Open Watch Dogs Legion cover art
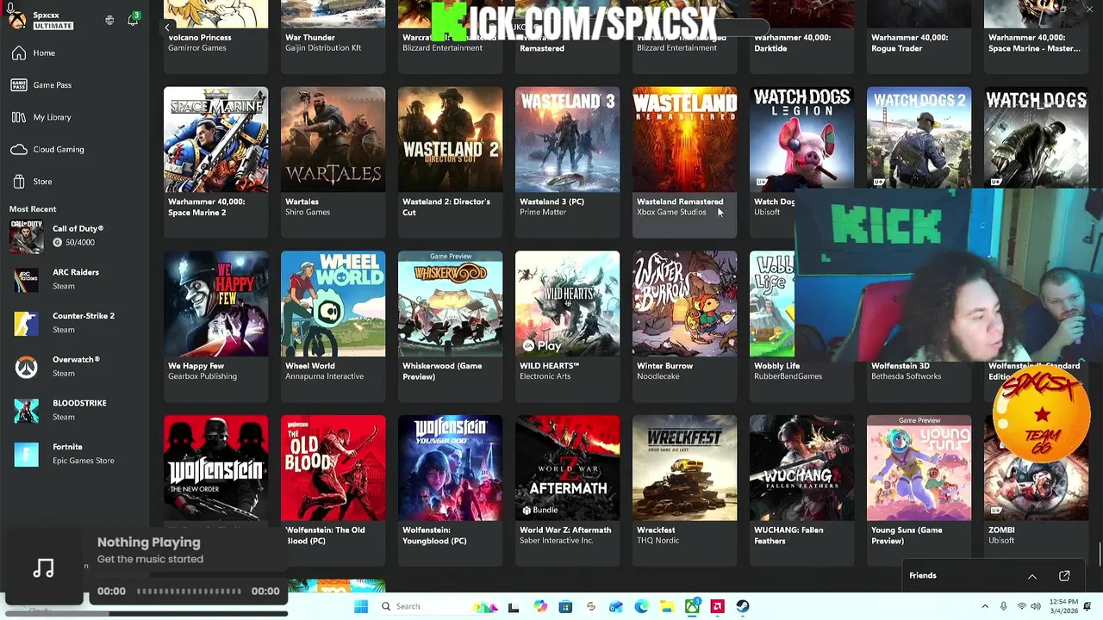The height and width of the screenshot is (620, 1103). click(801, 138)
